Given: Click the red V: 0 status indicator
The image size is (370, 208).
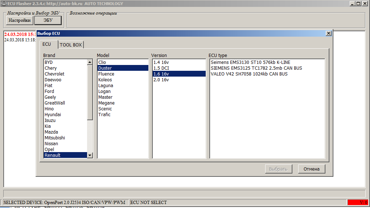Looking at the screenshot, I should tap(358, 202).
